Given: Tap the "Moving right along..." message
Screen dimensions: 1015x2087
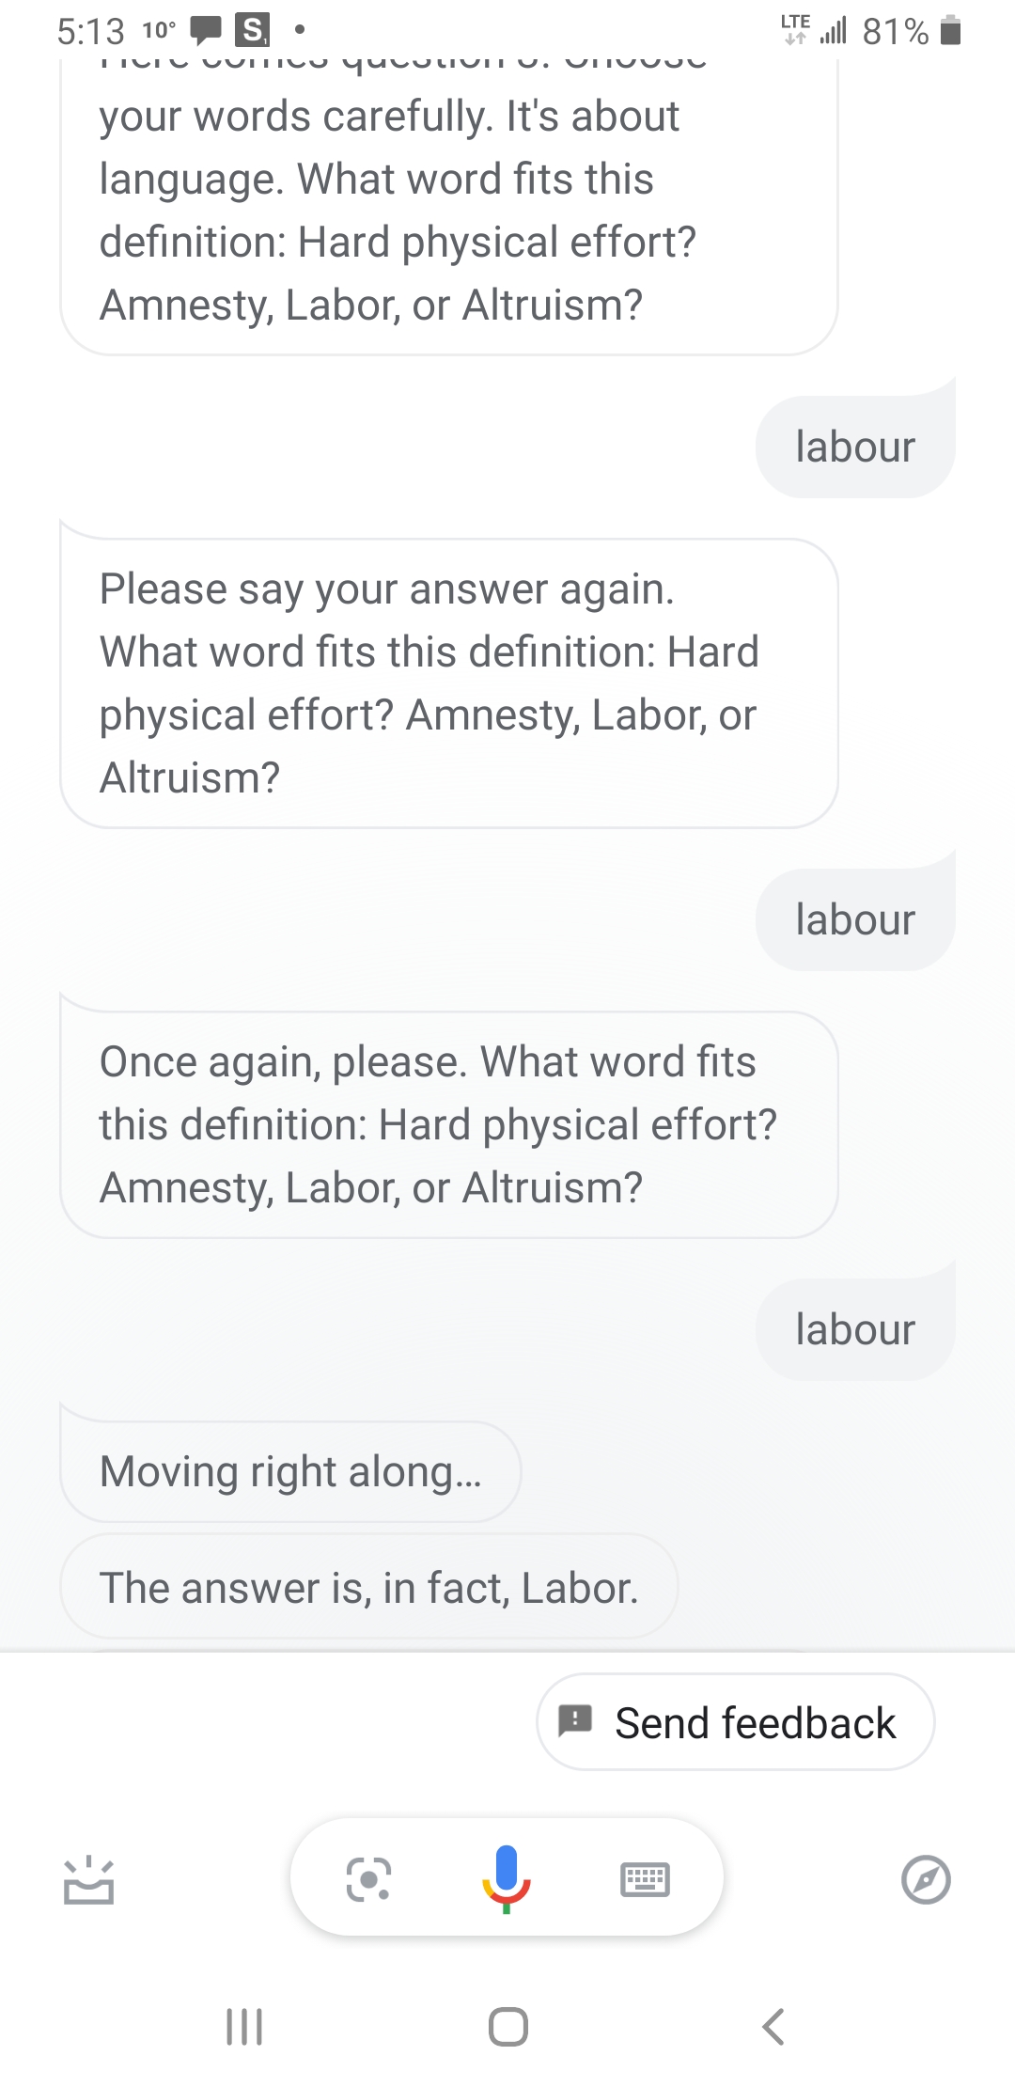Looking at the screenshot, I should point(290,1471).
